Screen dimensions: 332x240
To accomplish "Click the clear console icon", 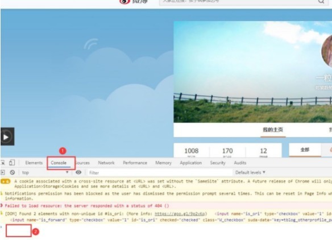I will (13, 172).
